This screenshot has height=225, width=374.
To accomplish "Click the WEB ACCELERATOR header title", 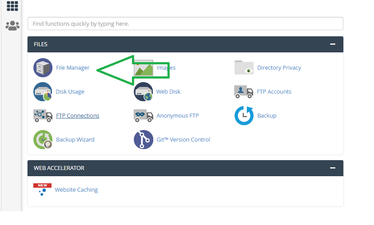I will tap(59, 168).
